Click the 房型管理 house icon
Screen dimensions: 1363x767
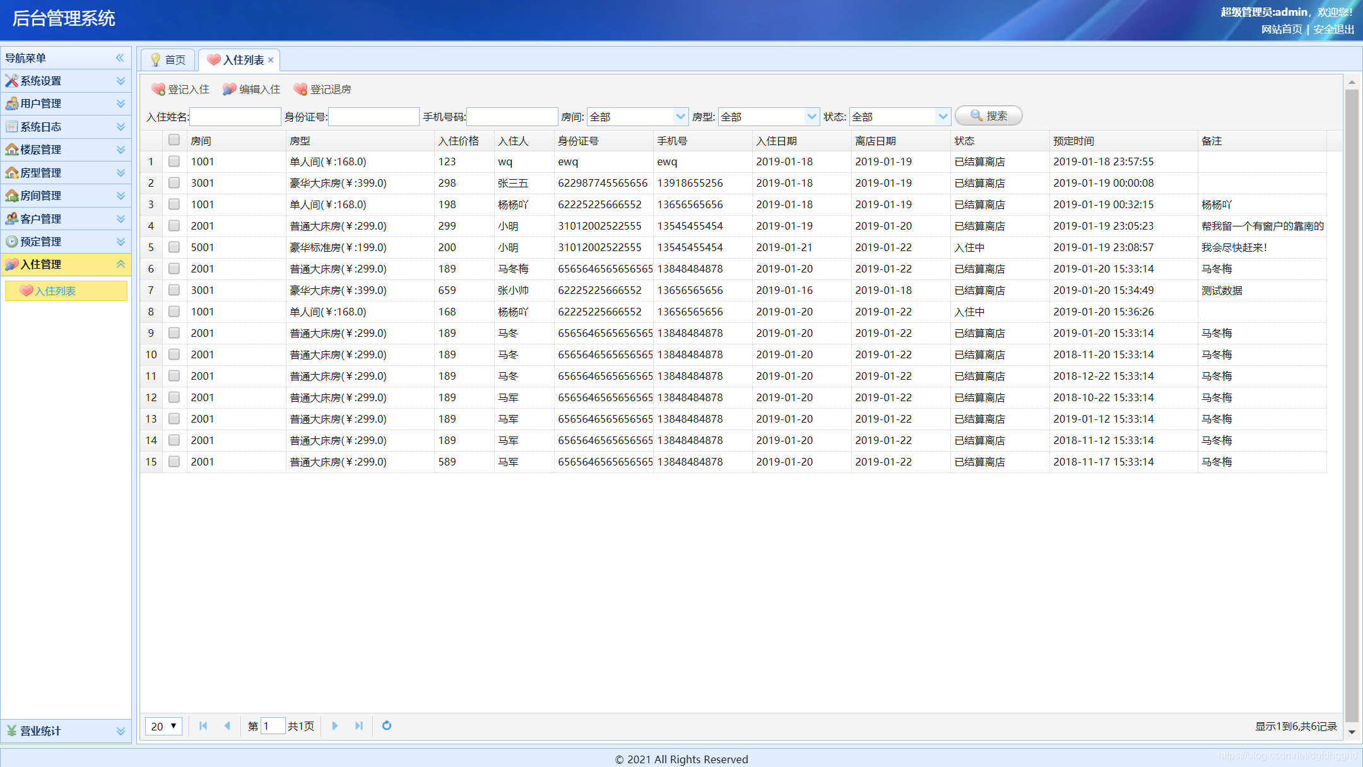pyautogui.click(x=11, y=172)
